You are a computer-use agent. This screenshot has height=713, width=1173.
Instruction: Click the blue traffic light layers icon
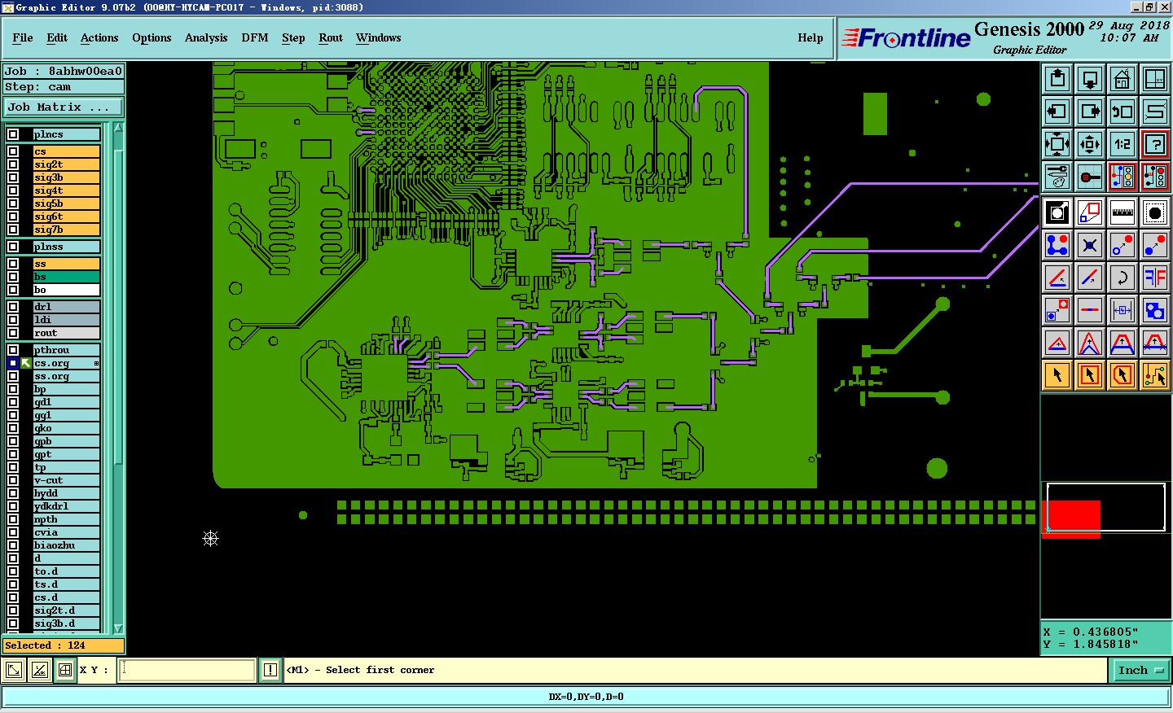tap(1122, 177)
